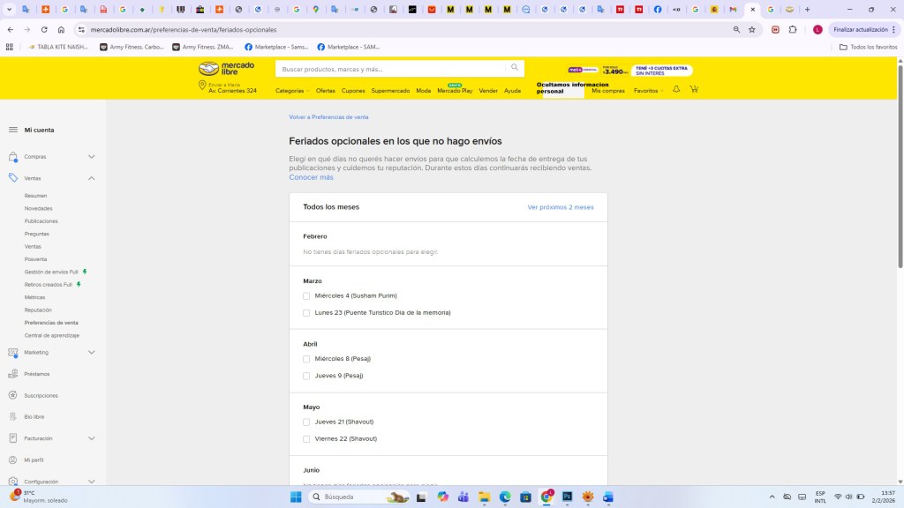Open Supermercado in the top navigation
Viewport: 904px width, 508px height.
390,91
